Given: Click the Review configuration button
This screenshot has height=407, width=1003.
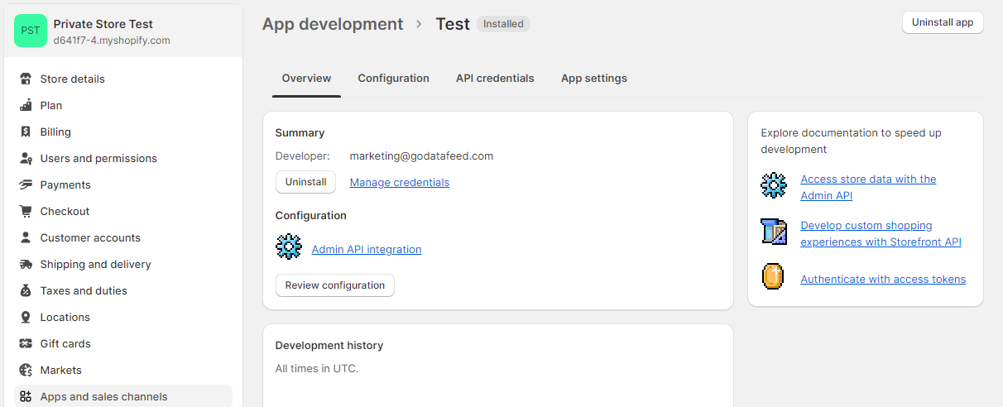Looking at the screenshot, I should tap(335, 285).
